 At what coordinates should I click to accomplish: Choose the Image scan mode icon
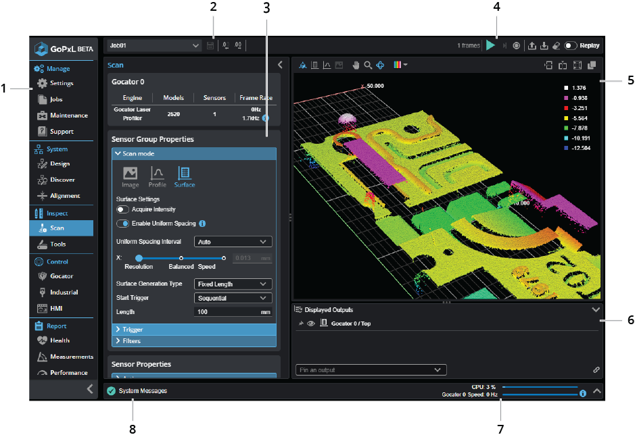[130, 176]
